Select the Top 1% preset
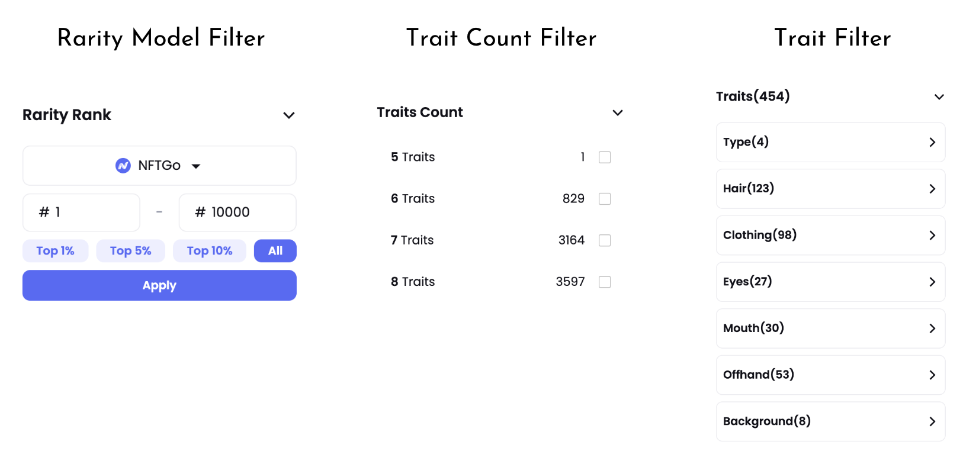 [x=55, y=251]
